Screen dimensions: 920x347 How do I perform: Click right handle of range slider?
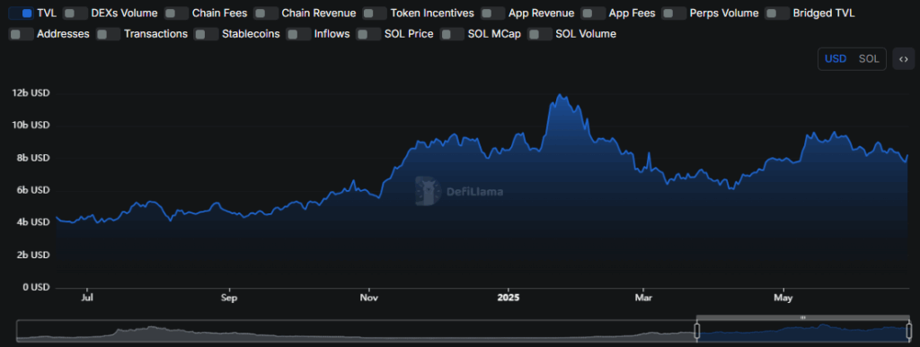coord(909,331)
